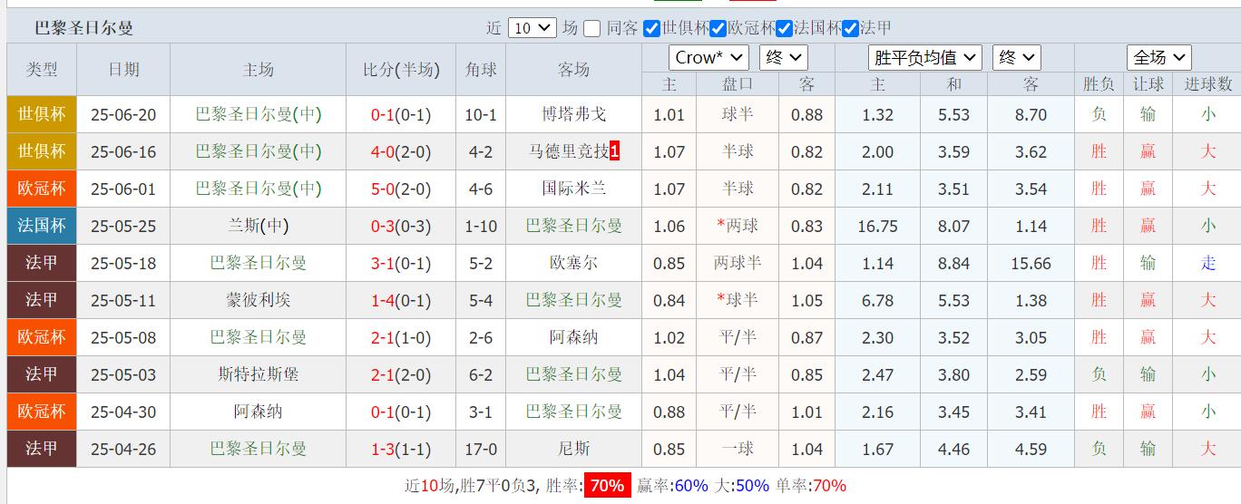Click the 大 50% value in summary

pos(753,486)
